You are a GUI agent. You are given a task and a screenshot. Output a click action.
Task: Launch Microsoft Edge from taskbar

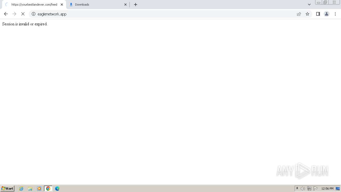click(x=57, y=189)
